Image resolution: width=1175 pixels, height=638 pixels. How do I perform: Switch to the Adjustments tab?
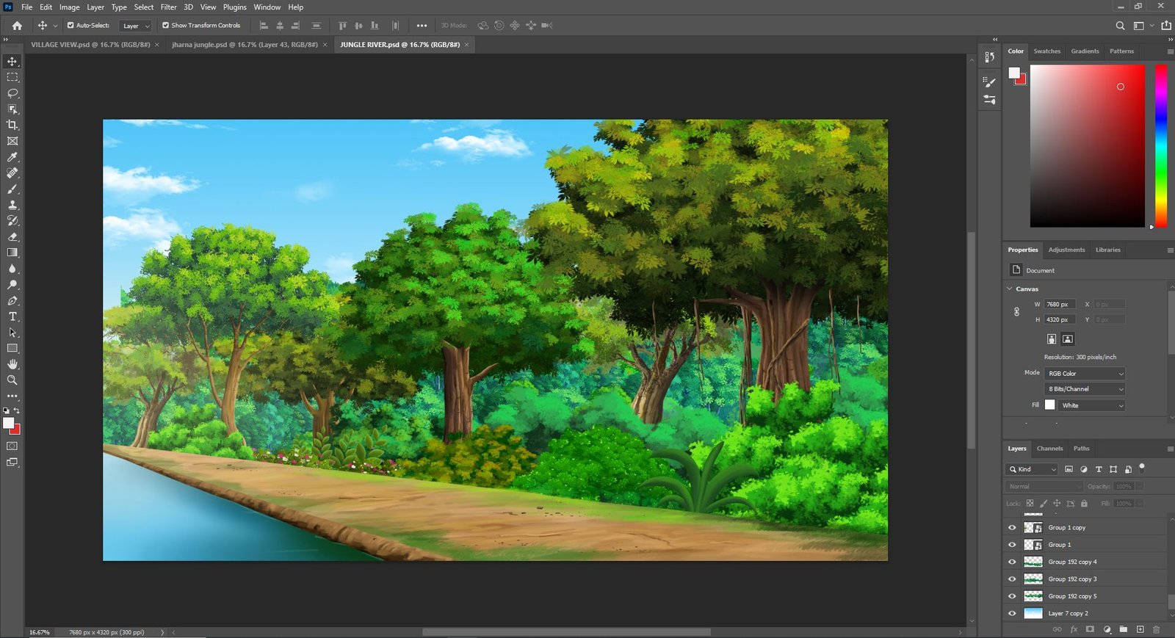1066,250
